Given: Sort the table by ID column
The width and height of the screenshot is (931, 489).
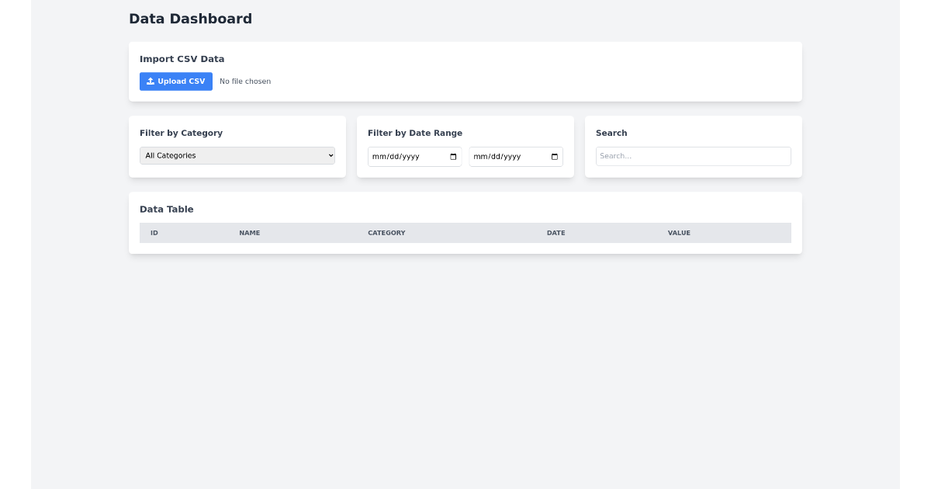Looking at the screenshot, I should [154, 232].
